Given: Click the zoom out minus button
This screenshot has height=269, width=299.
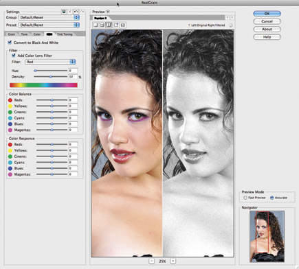Looking at the screenshot, I should pos(151,261).
